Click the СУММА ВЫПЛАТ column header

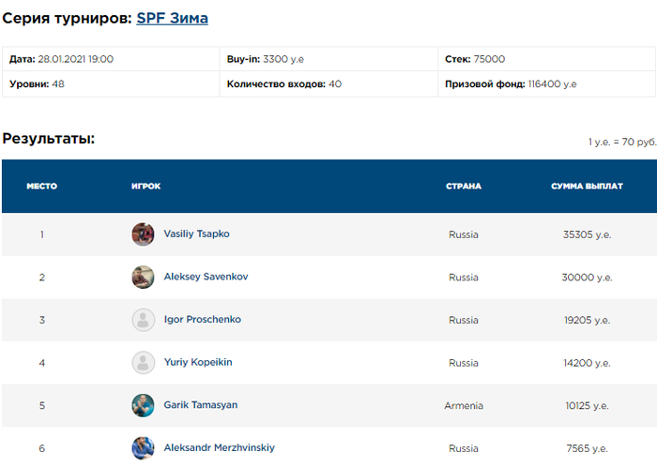tap(587, 187)
